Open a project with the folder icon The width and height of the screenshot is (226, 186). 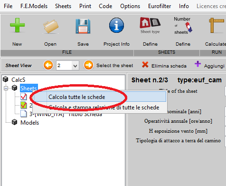[x=51, y=26]
